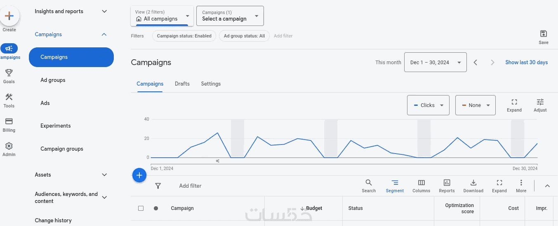
Task: Collapse the chart with the up chevron
Action: (x=547, y=186)
